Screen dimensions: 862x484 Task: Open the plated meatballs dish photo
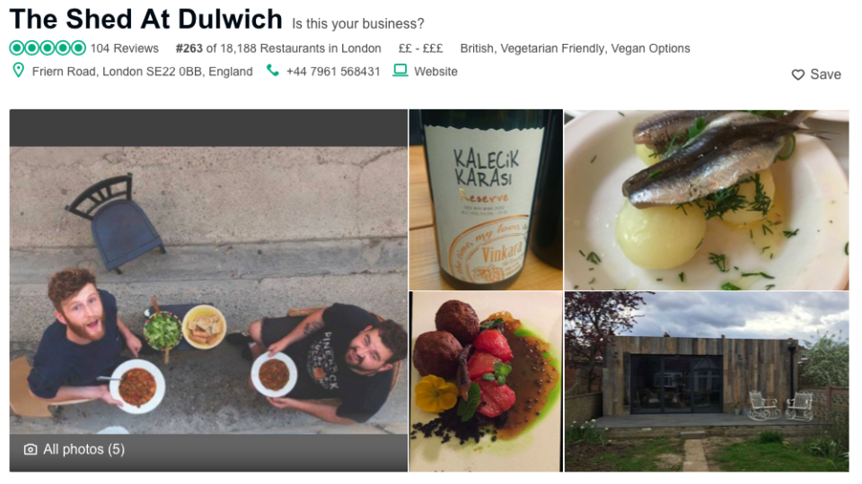[x=486, y=382]
